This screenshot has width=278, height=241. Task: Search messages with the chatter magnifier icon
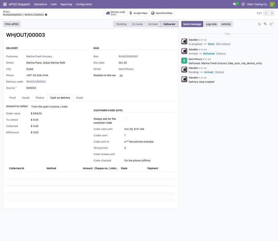coord(259,24)
